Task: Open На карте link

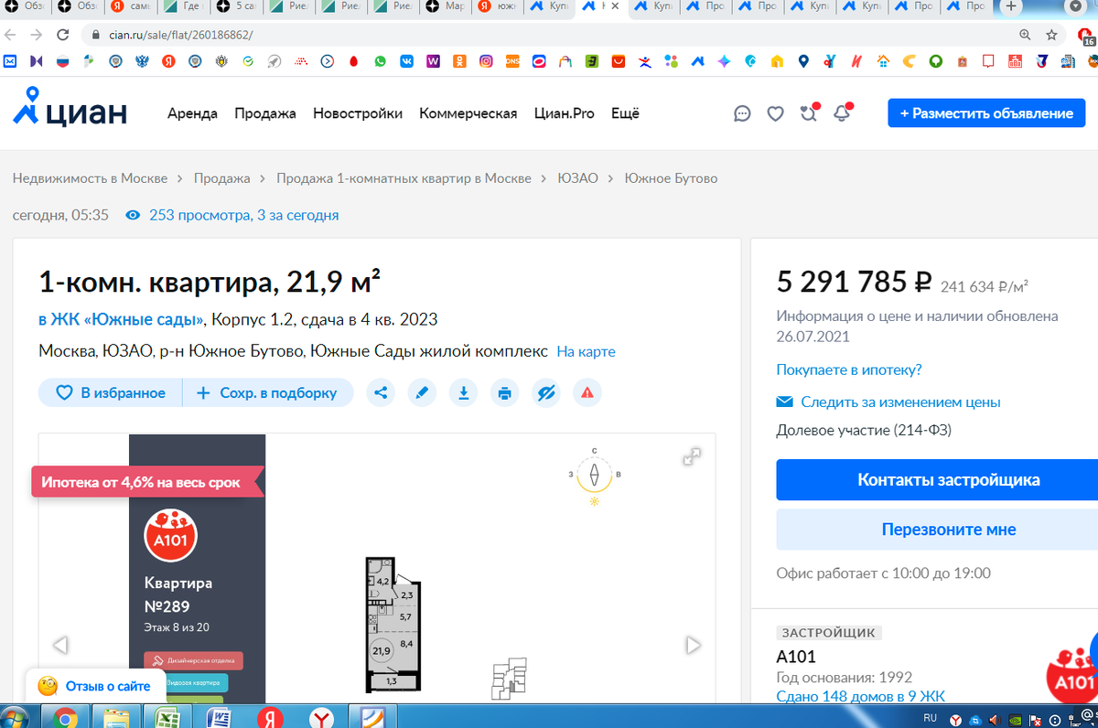Action: [586, 351]
